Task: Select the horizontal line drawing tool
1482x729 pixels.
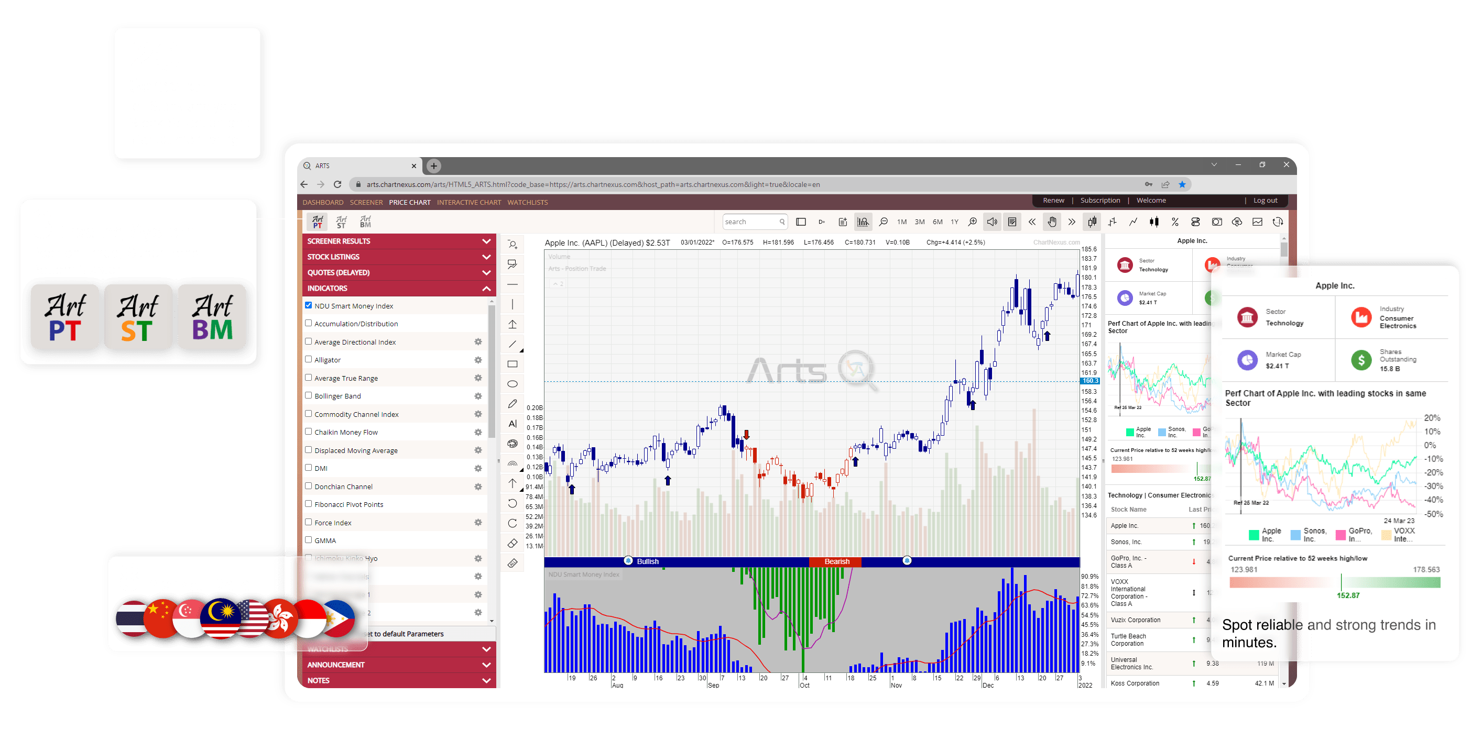Action: tap(513, 284)
